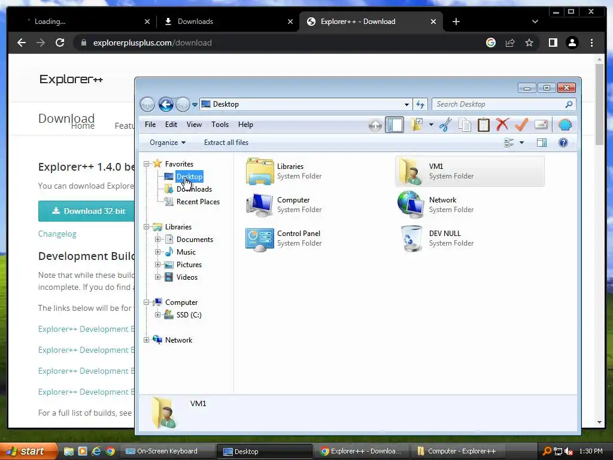This screenshot has height=460, width=613.
Task: Click the Paste clipboard icon
Action: click(484, 125)
